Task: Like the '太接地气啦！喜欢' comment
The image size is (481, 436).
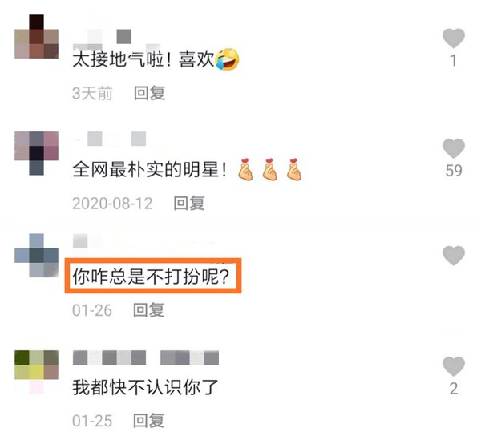Action: click(x=454, y=38)
